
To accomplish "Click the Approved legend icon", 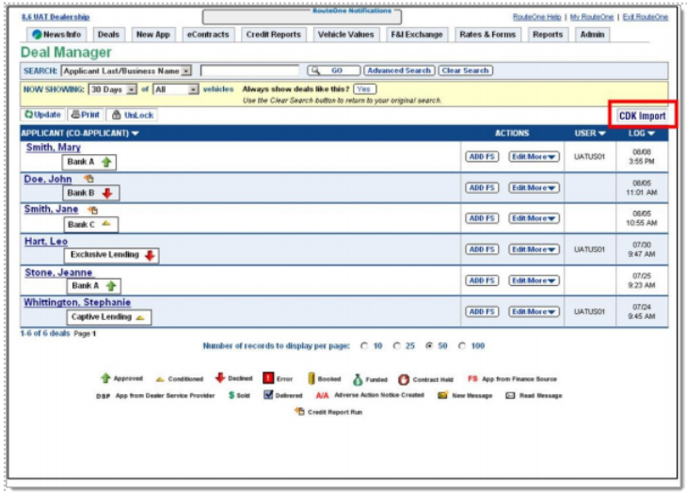I will 105,378.
